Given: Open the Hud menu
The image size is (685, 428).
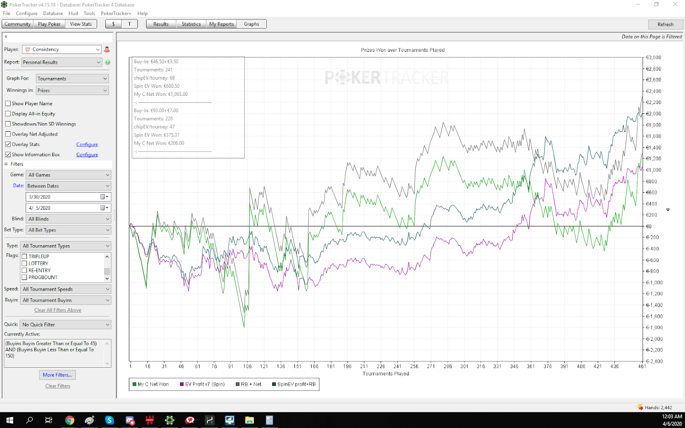Looking at the screenshot, I should coord(73,13).
